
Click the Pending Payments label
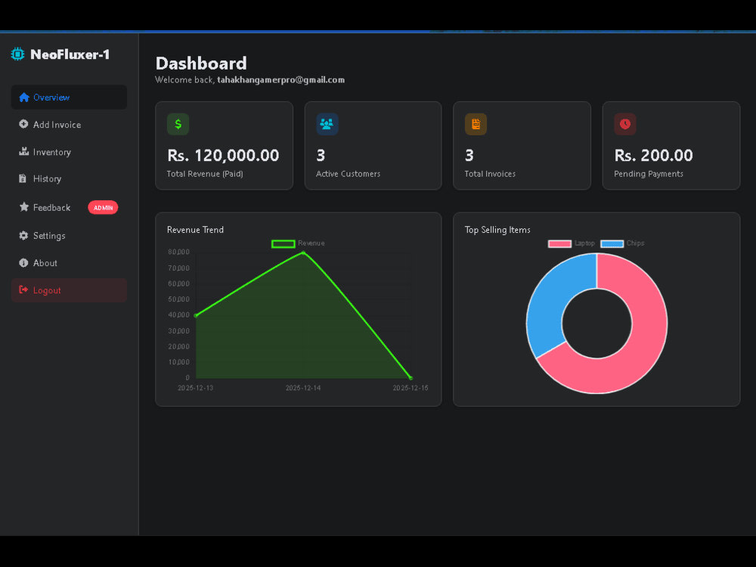pos(648,174)
